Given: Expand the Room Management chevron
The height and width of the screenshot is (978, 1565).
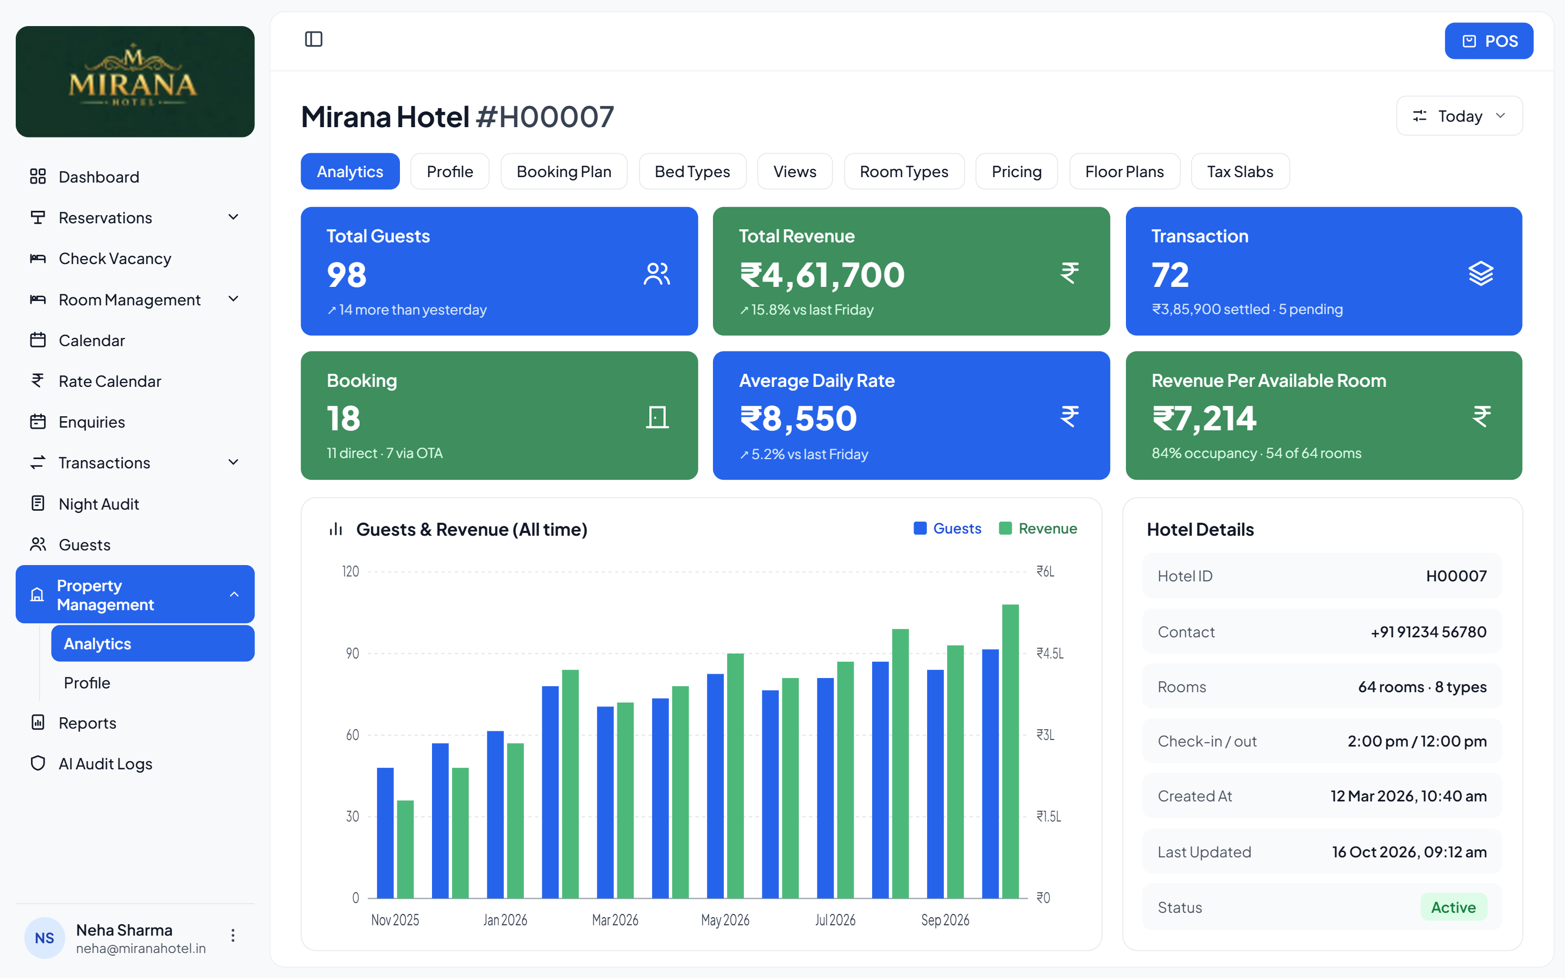Looking at the screenshot, I should tap(234, 299).
